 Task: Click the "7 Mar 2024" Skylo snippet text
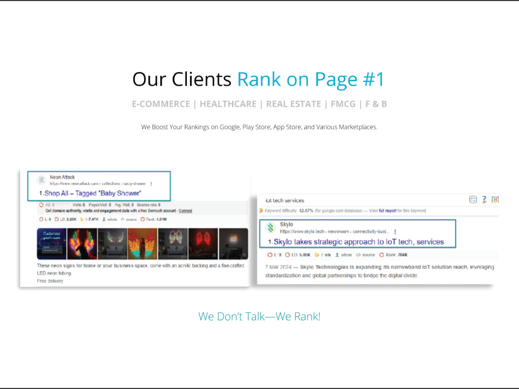pyautogui.click(x=379, y=271)
